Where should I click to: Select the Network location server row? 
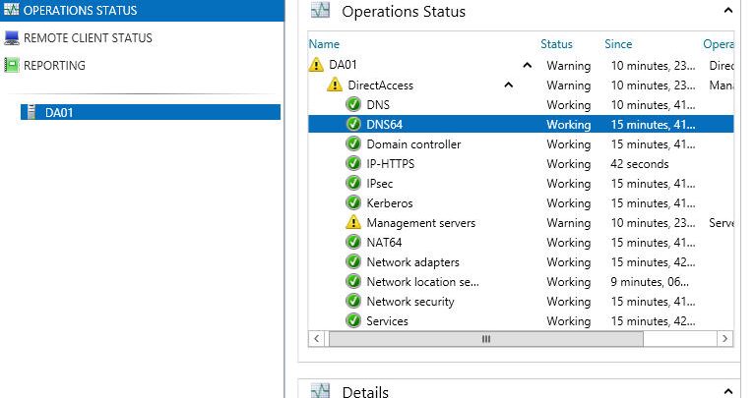(x=422, y=282)
